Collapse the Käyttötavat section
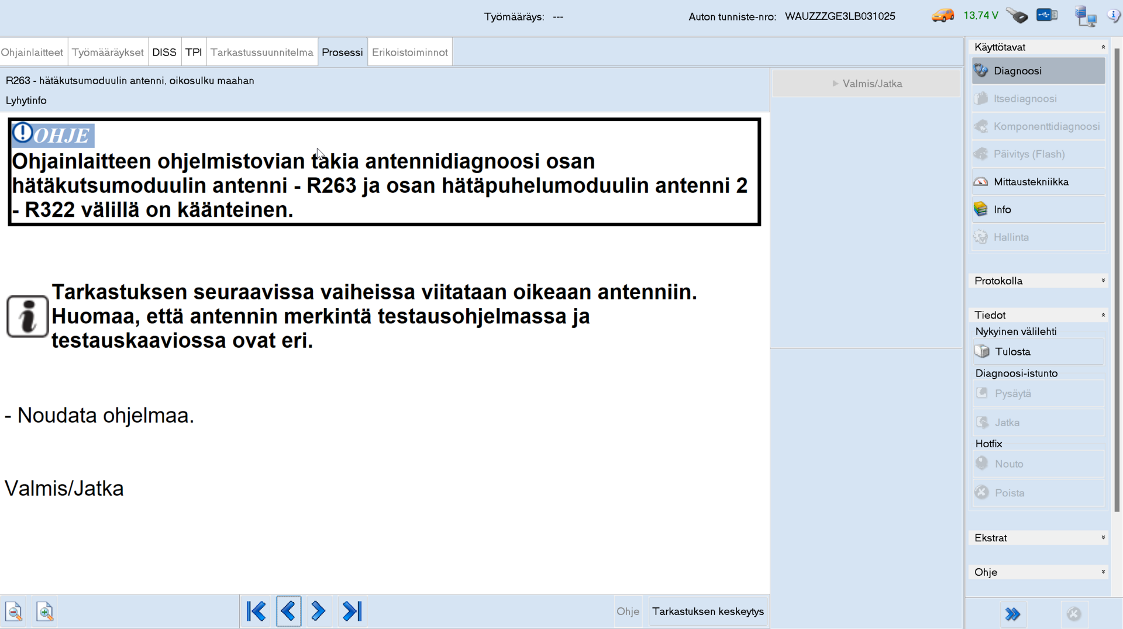 tap(1103, 47)
